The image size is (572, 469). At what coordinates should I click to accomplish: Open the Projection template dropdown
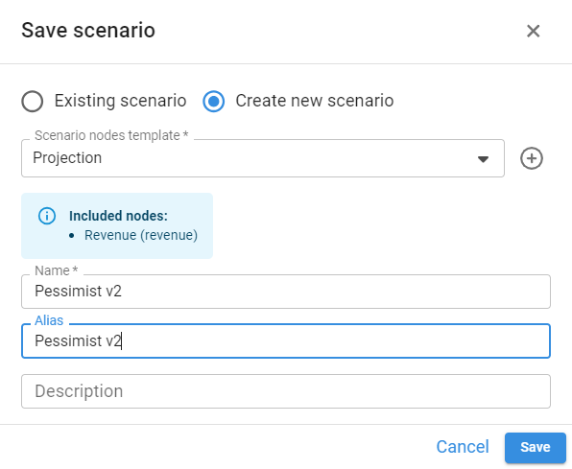point(263,158)
